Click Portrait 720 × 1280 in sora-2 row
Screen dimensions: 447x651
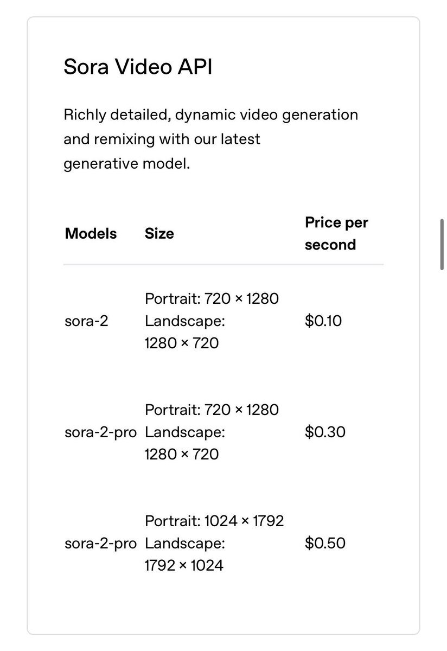pos(212,299)
